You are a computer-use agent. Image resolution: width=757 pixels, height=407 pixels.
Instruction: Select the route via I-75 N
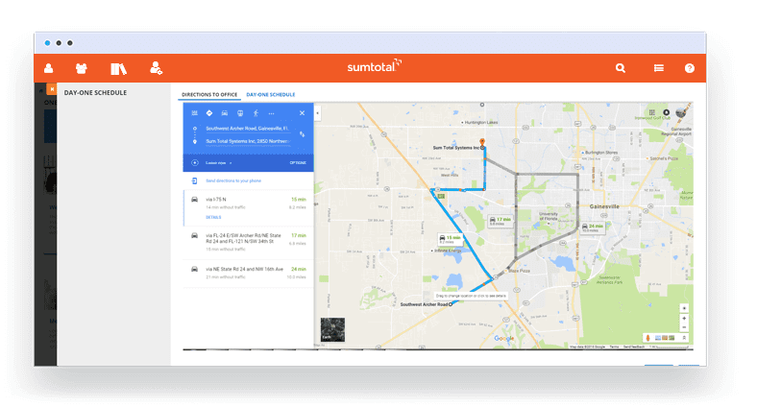(248, 208)
